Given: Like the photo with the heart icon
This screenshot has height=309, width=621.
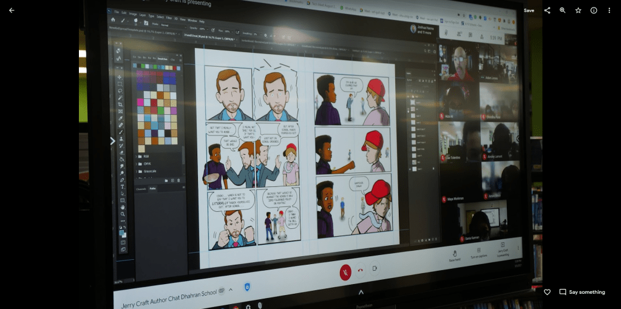Looking at the screenshot, I should tap(547, 292).
